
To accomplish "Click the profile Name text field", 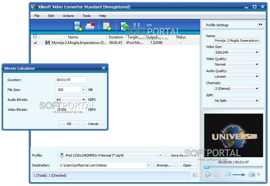I will [x=237, y=41].
